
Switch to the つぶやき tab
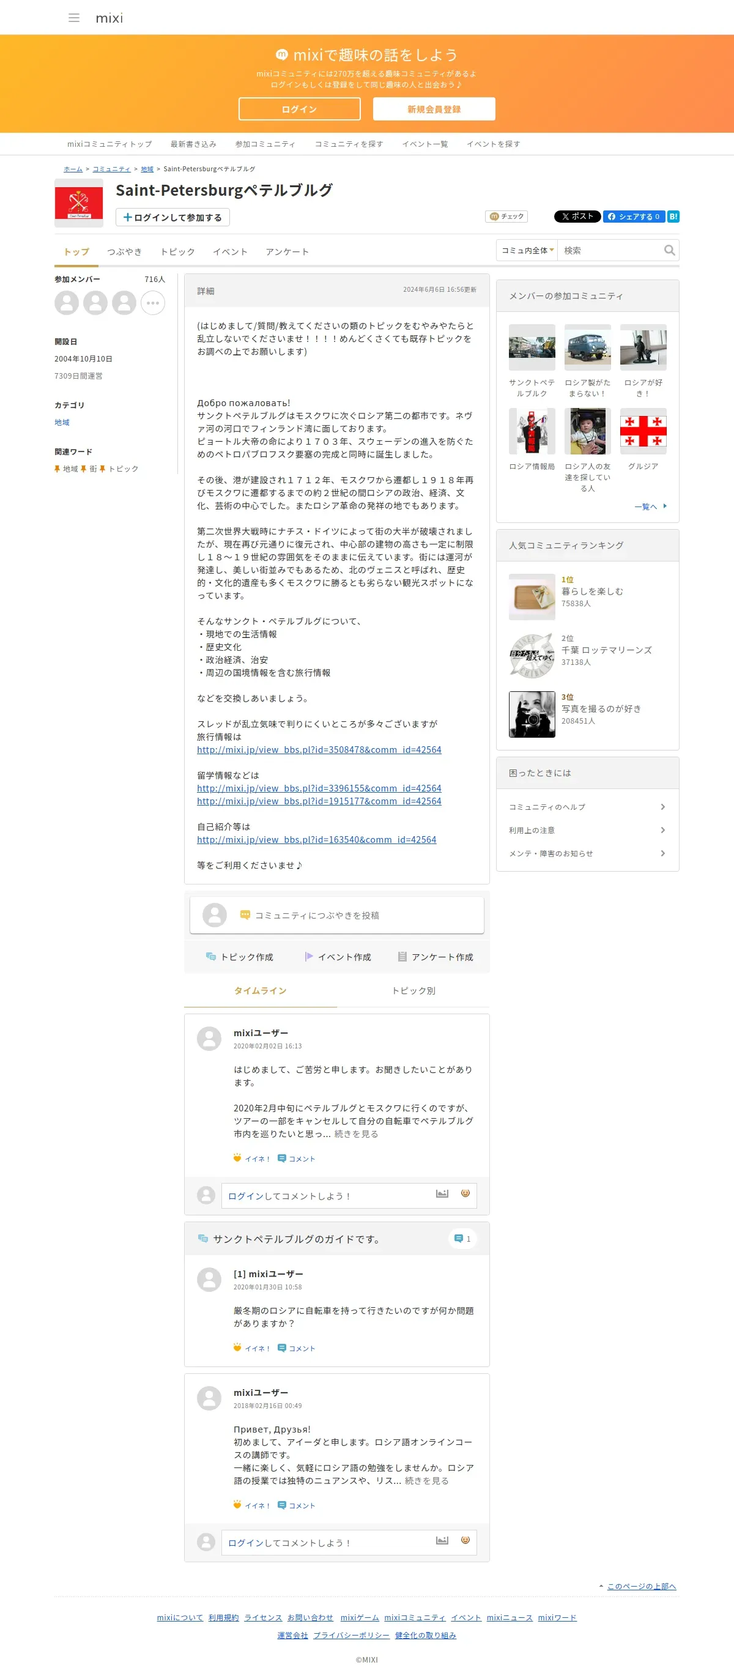(x=125, y=252)
